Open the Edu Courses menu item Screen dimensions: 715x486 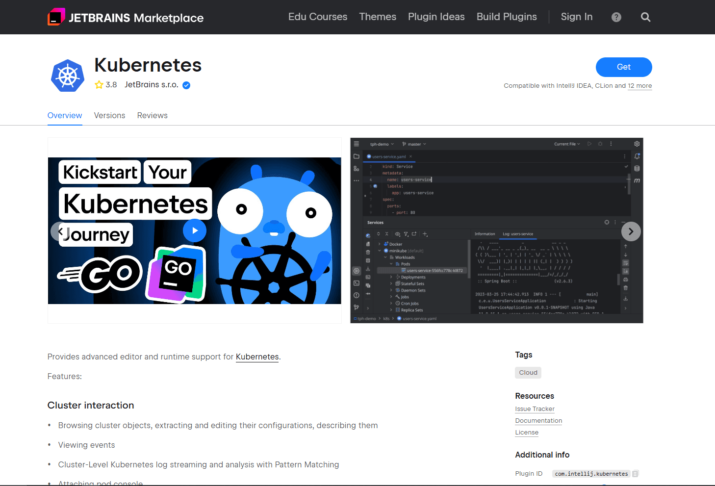[318, 17]
